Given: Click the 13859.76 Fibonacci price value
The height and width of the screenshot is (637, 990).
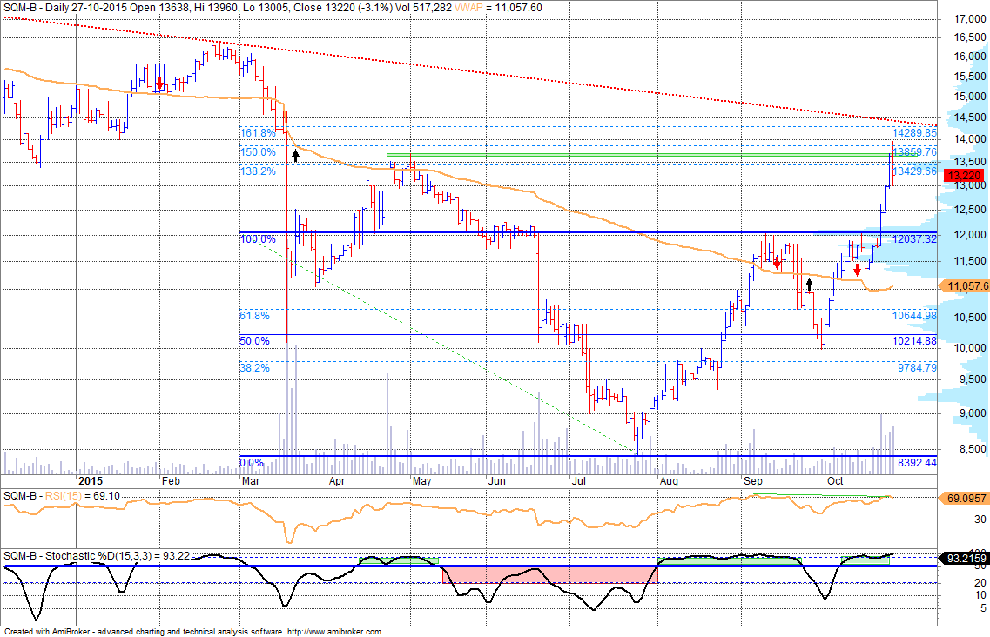Looking at the screenshot, I should click(914, 152).
